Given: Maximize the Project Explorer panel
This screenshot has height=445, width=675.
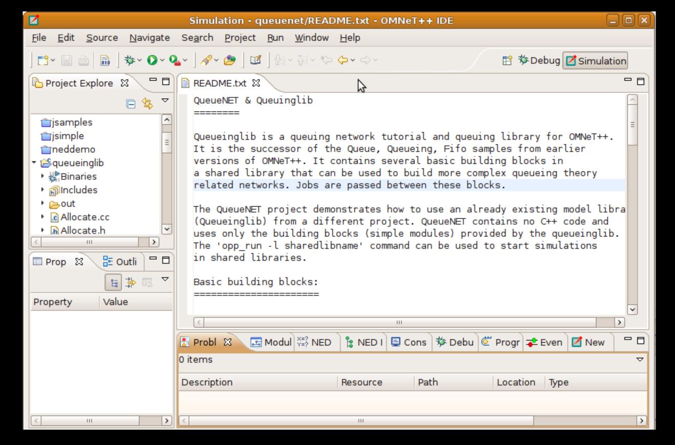Looking at the screenshot, I should (165, 82).
